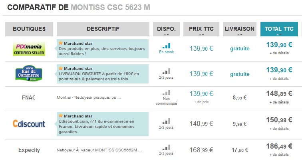Click the FNAC 'Non communiqué' stock icon
This screenshot has width=302, height=161.
click(167, 93)
